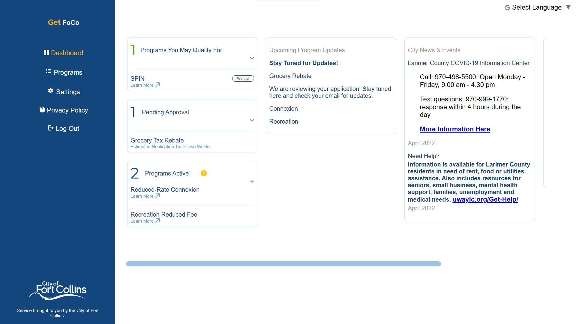
Task: Open the uwaylc.org/Get-Help/ link
Action: [485, 199]
